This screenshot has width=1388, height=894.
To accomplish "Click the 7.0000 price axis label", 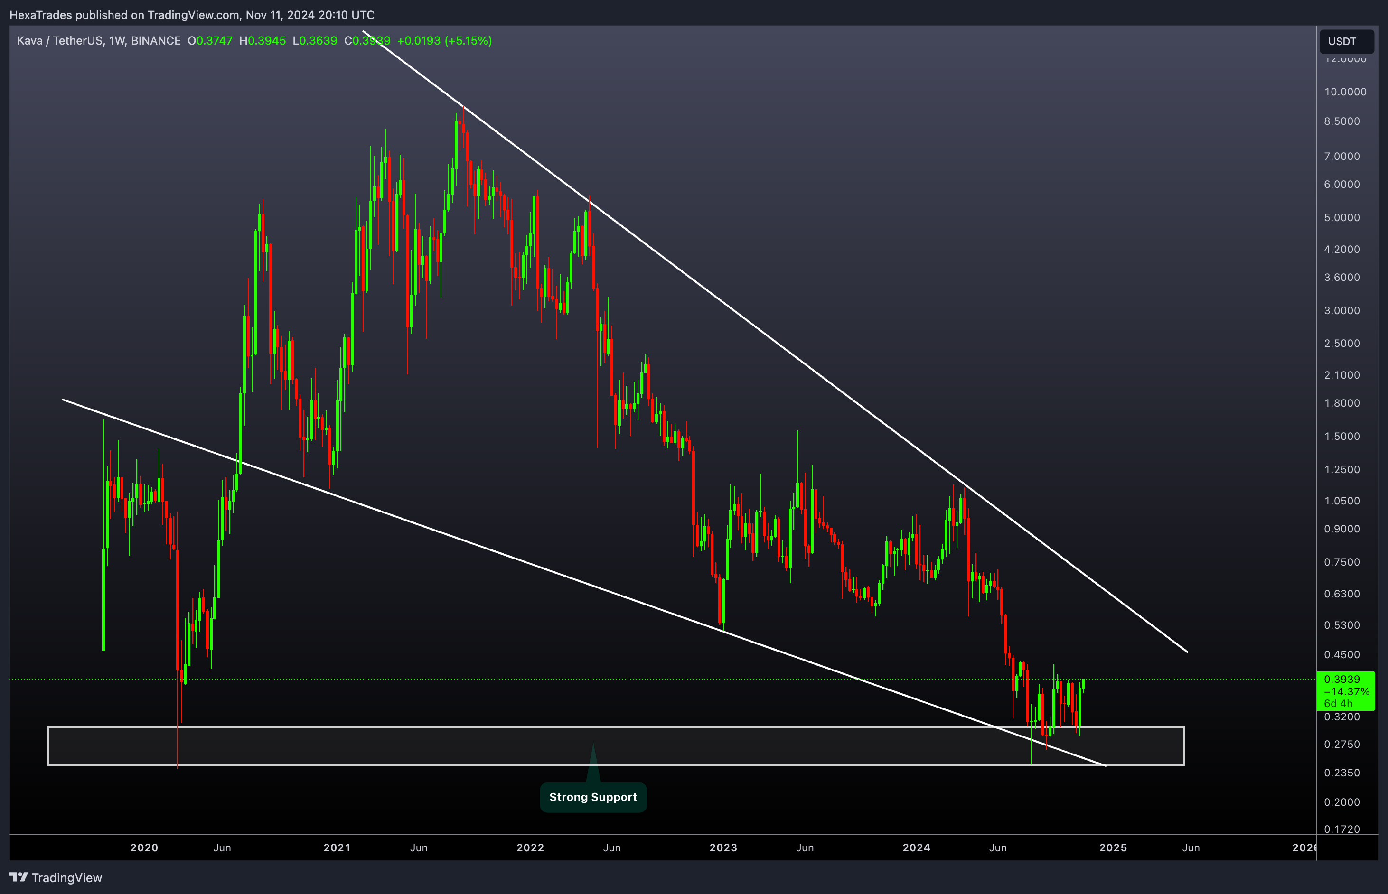I will coord(1341,156).
